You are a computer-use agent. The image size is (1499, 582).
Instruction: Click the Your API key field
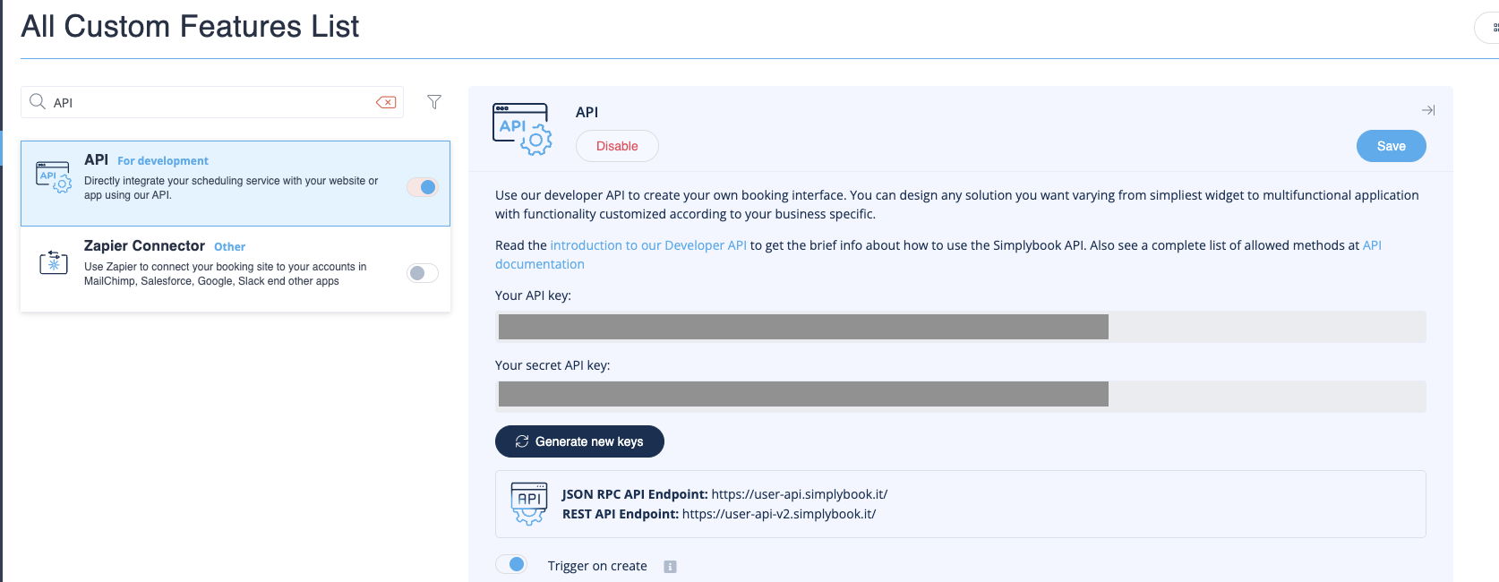(960, 327)
